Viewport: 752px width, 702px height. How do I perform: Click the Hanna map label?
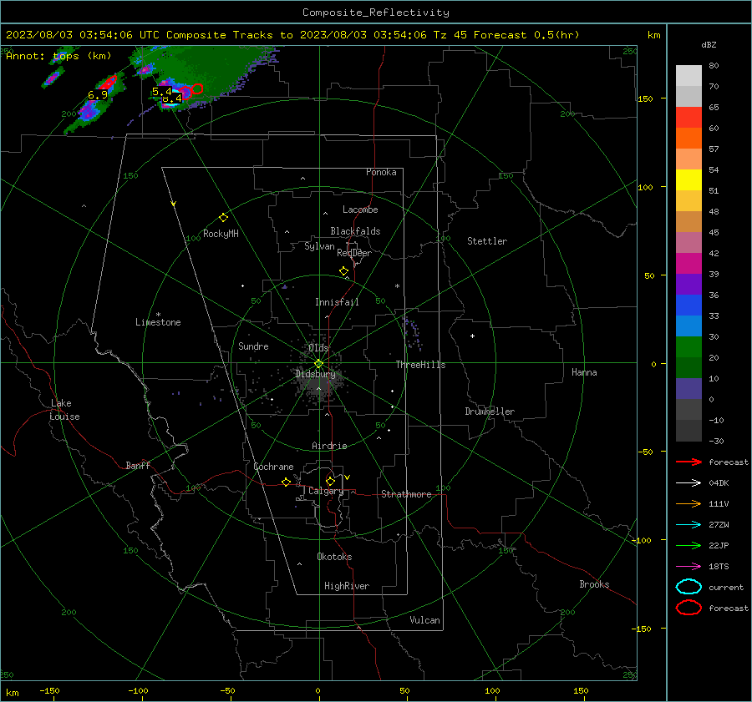pyautogui.click(x=584, y=372)
